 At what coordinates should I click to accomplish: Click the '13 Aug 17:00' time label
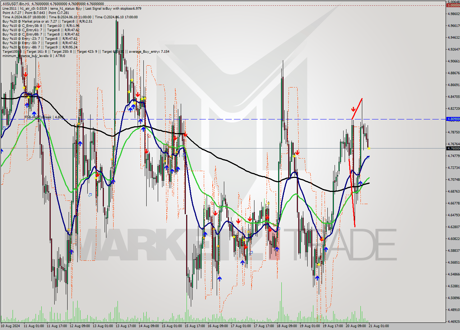pos(126,326)
